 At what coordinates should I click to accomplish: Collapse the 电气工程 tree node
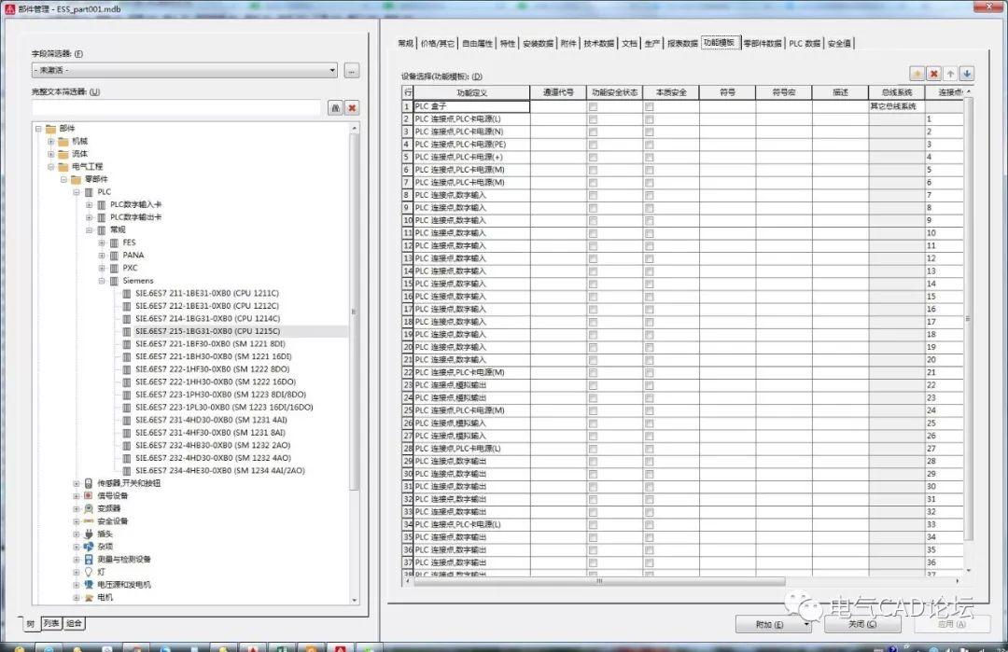pyautogui.click(x=50, y=167)
